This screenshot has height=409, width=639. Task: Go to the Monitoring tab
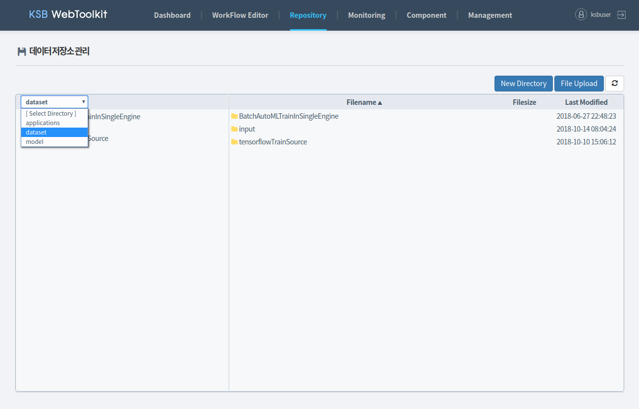coord(367,15)
